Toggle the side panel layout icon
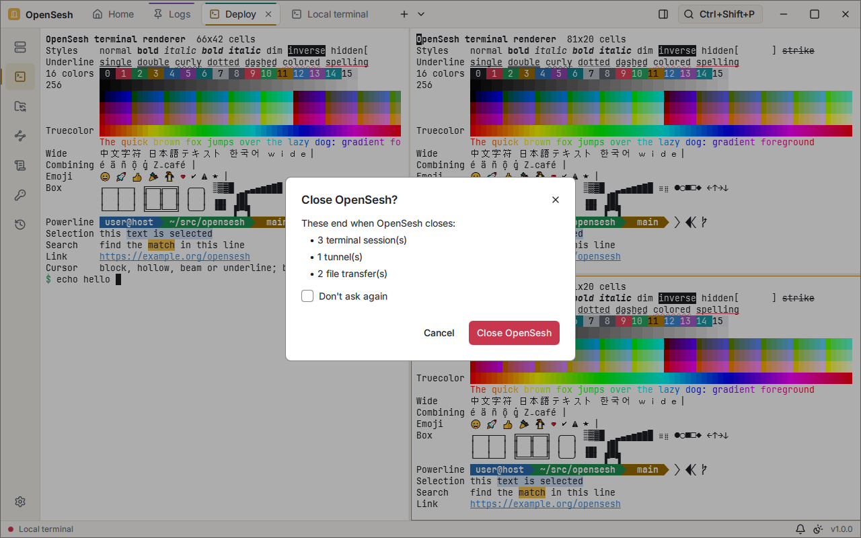This screenshot has height=538, width=861. pyautogui.click(x=663, y=14)
